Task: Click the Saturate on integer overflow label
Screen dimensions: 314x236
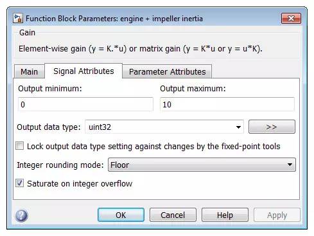Action: tap(80, 184)
